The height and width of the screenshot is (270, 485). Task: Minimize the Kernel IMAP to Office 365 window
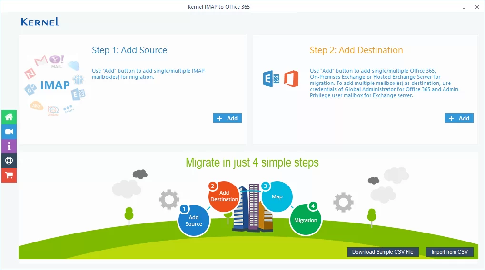tap(464, 7)
